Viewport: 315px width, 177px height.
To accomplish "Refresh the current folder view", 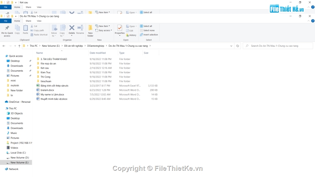I will [238, 46].
